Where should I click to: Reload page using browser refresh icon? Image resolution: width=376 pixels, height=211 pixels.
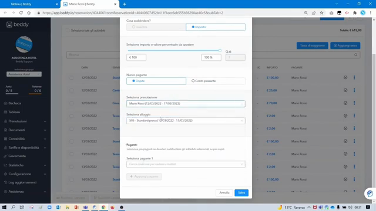coord(21,13)
